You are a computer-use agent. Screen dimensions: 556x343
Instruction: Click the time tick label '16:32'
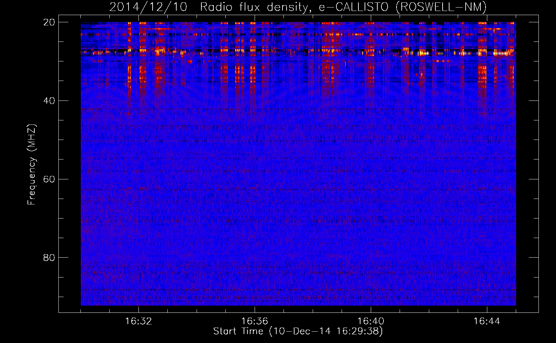pos(138,321)
